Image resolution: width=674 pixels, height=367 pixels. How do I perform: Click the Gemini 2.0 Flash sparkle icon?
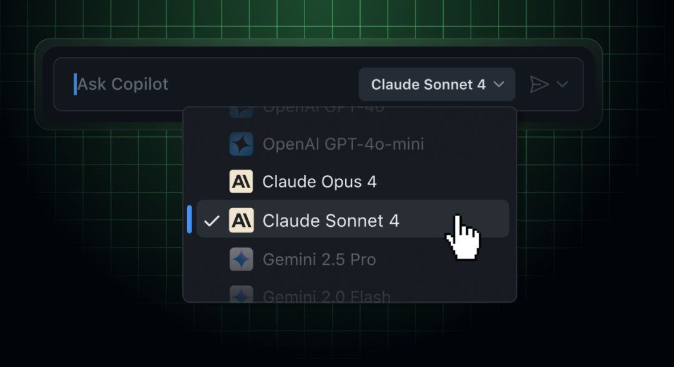click(241, 294)
